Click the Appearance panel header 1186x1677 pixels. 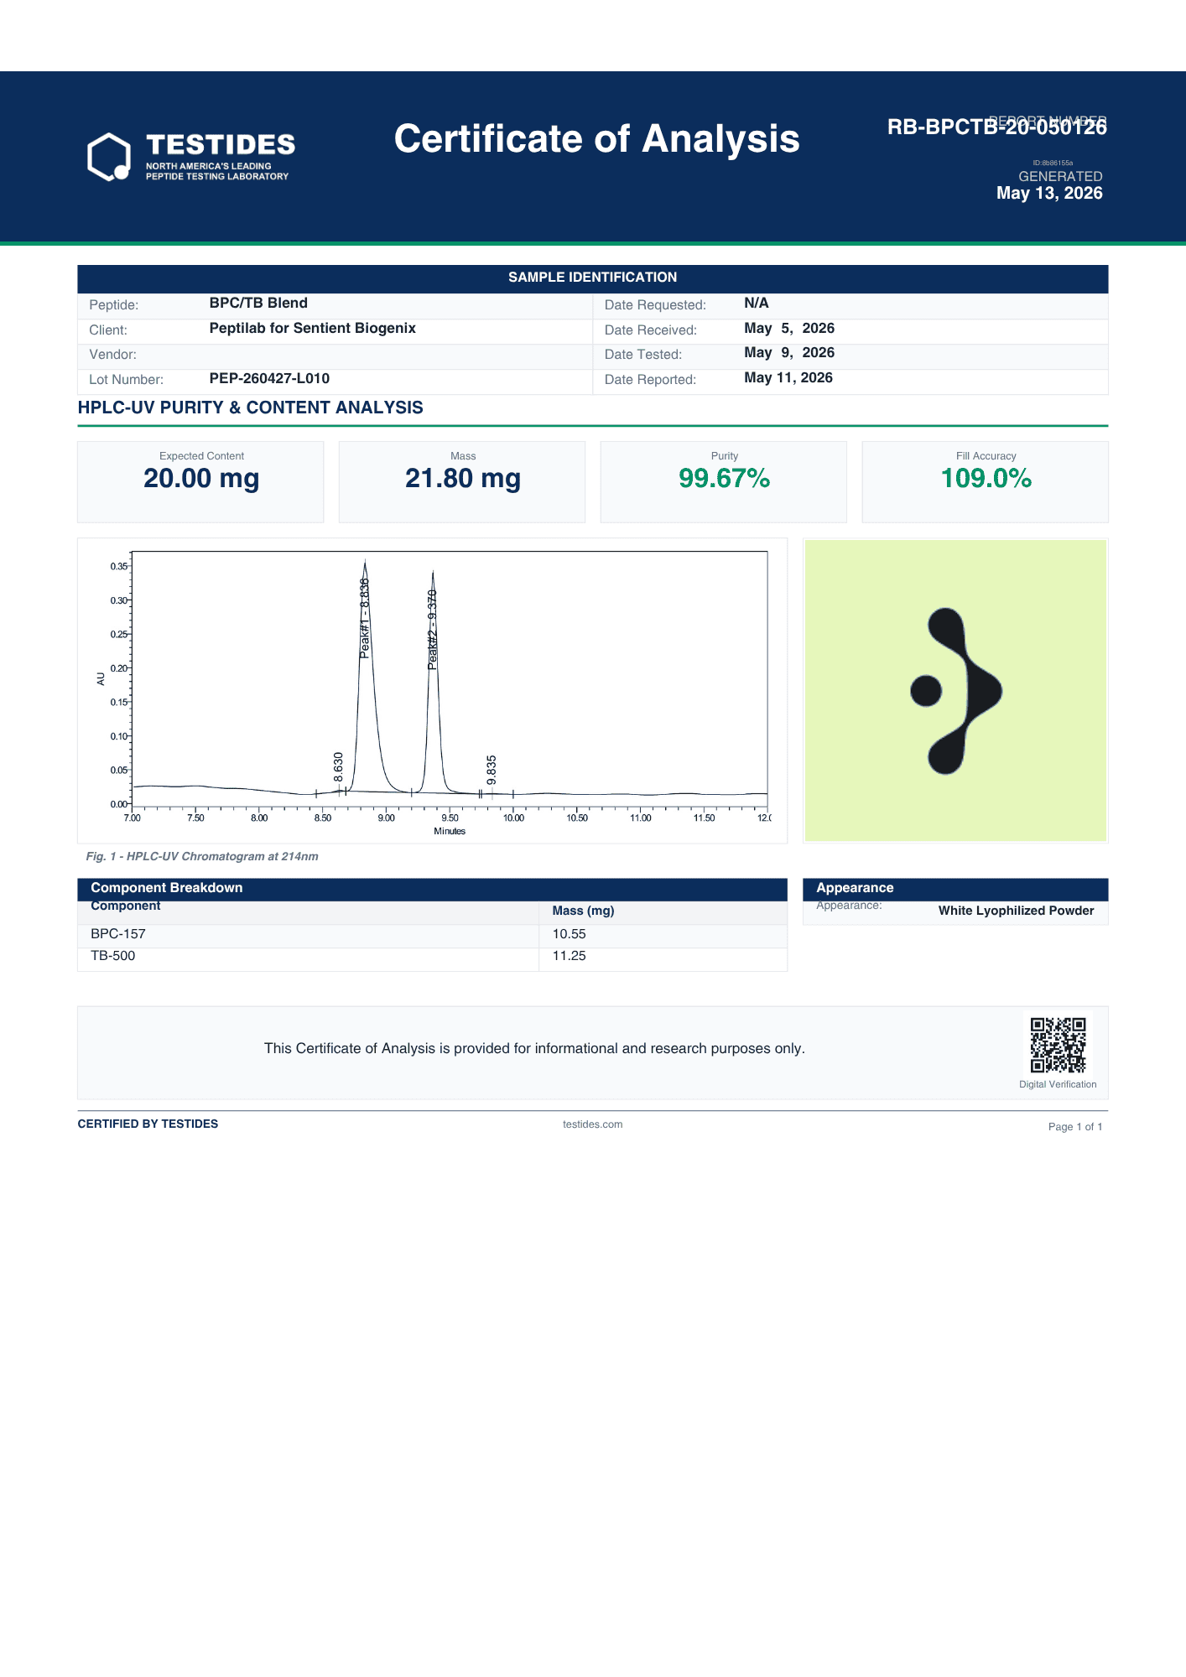tap(955, 889)
